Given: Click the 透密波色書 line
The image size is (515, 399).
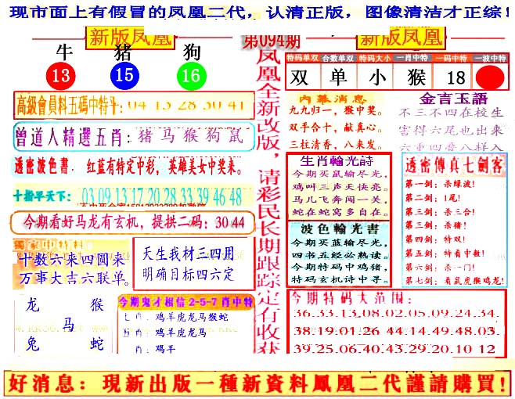Looking at the screenshot, I should point(128,167).
